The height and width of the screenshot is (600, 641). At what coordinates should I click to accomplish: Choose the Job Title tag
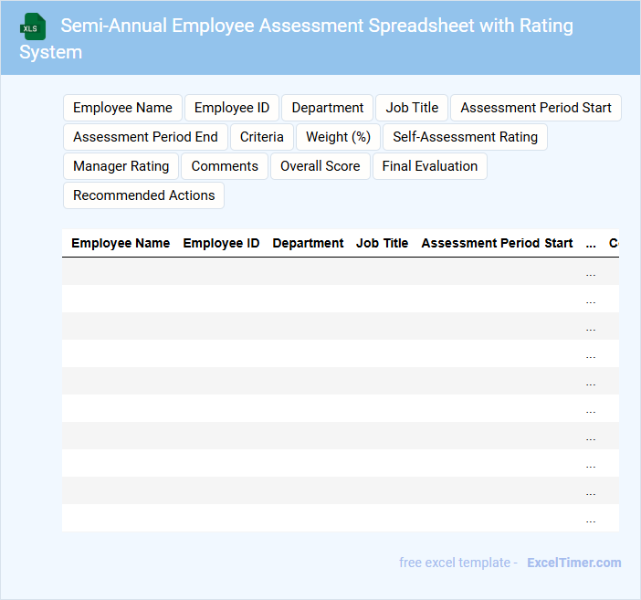[x=412, y=108]
